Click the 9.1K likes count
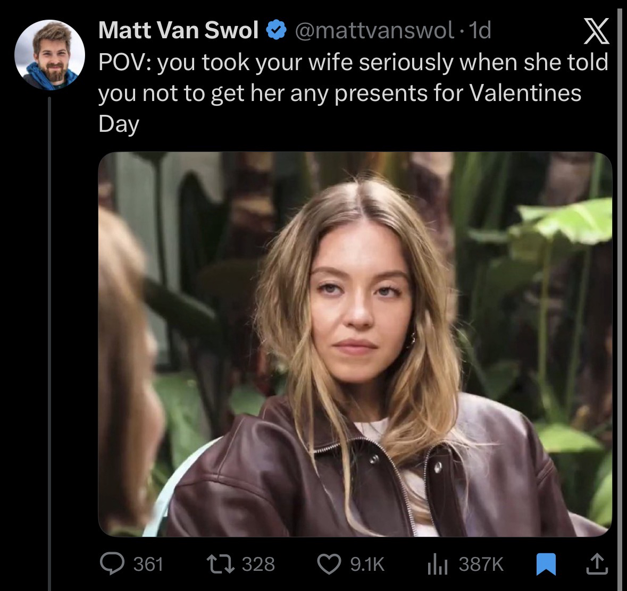The width and height of the screenshot is (627, 591). 367,564
